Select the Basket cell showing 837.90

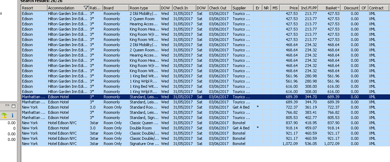329,123
